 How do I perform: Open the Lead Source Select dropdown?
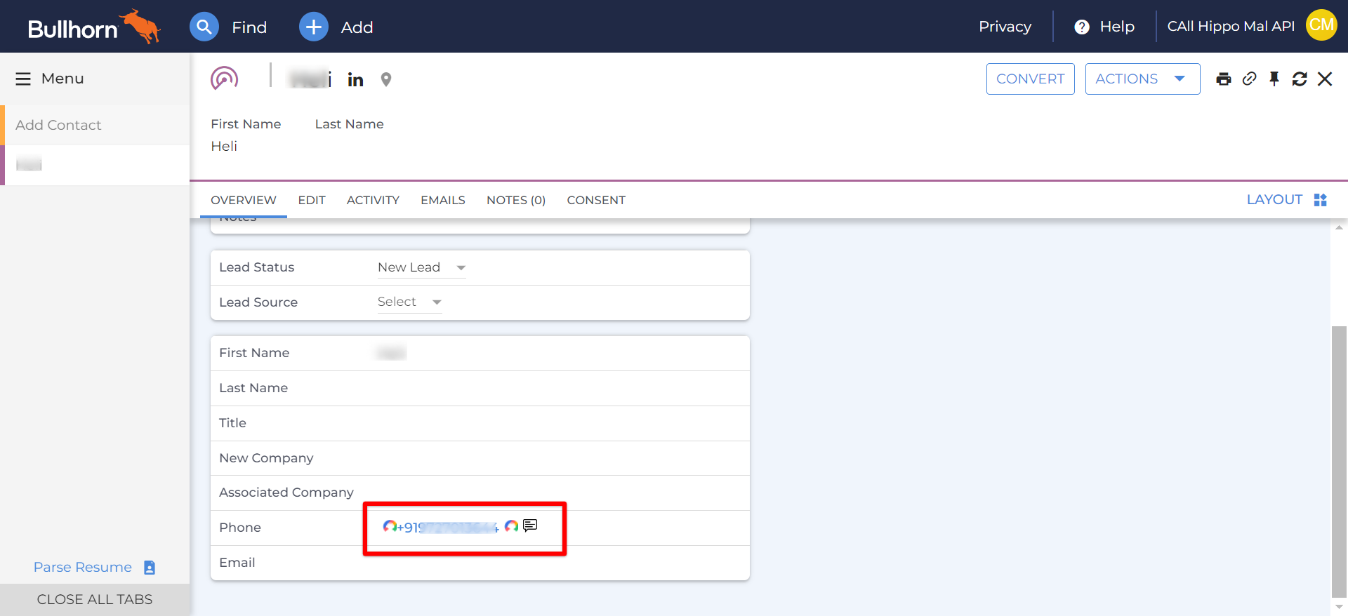[x=409, y=302]
